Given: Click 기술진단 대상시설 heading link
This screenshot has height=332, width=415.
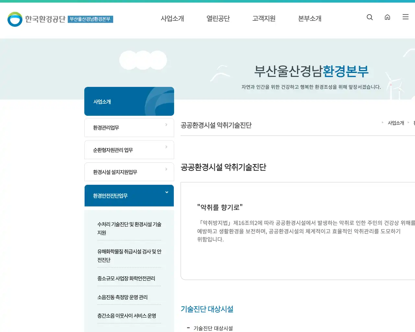Looking at the screenshot, I should (207, 309).
